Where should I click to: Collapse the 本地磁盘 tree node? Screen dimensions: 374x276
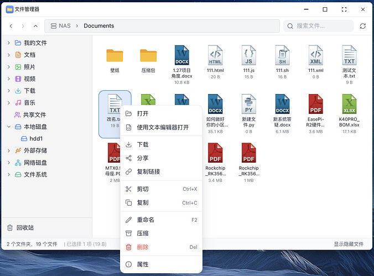pyautogui.click(x=8, y=127)
